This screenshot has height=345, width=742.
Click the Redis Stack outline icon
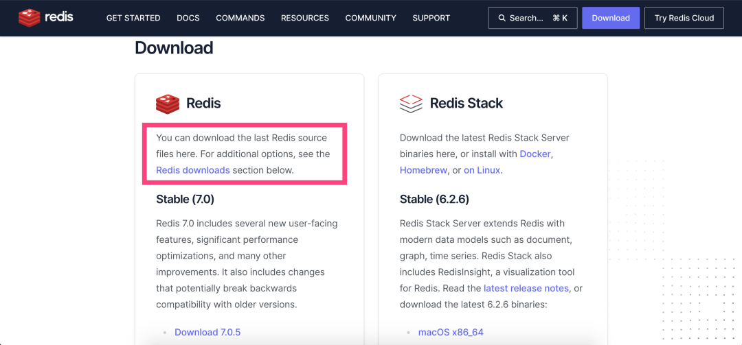pyautogui.click(x=411, y=104)
